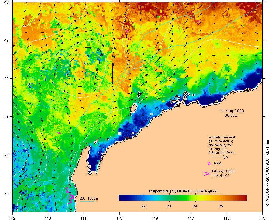Click latitude axis label -21
This screenshot has height=220, width=272.
point(6,116)
